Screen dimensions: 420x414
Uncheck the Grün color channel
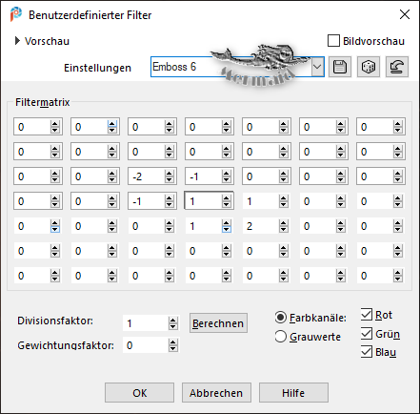(367, 333)
